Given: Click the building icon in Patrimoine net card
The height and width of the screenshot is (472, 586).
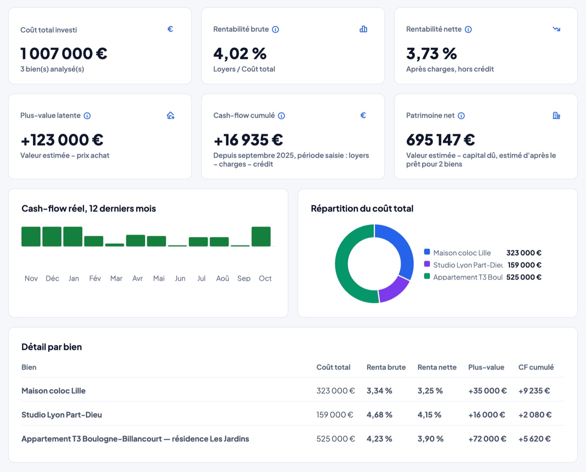Looking at the screenshot, I should [556, 115].
